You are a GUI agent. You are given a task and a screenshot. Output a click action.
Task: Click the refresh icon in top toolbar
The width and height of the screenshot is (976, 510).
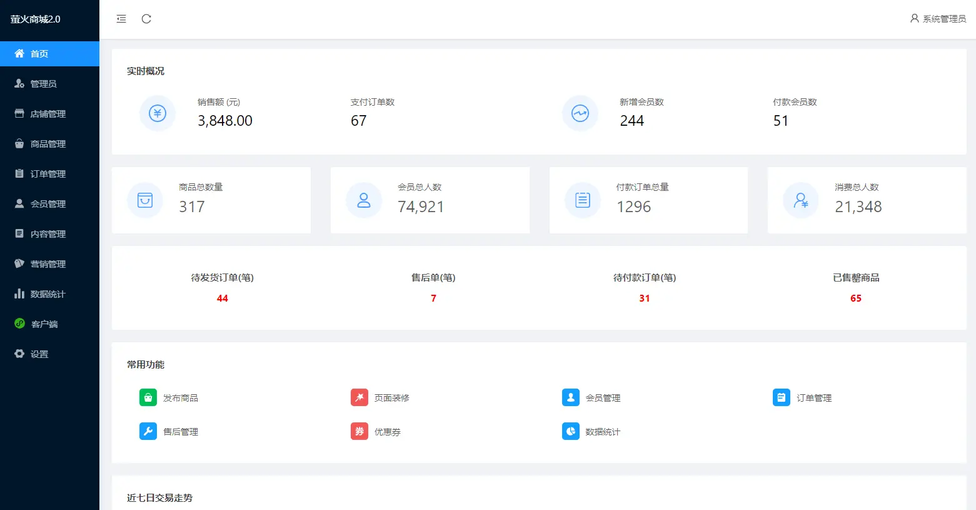(x=146, y=19)
